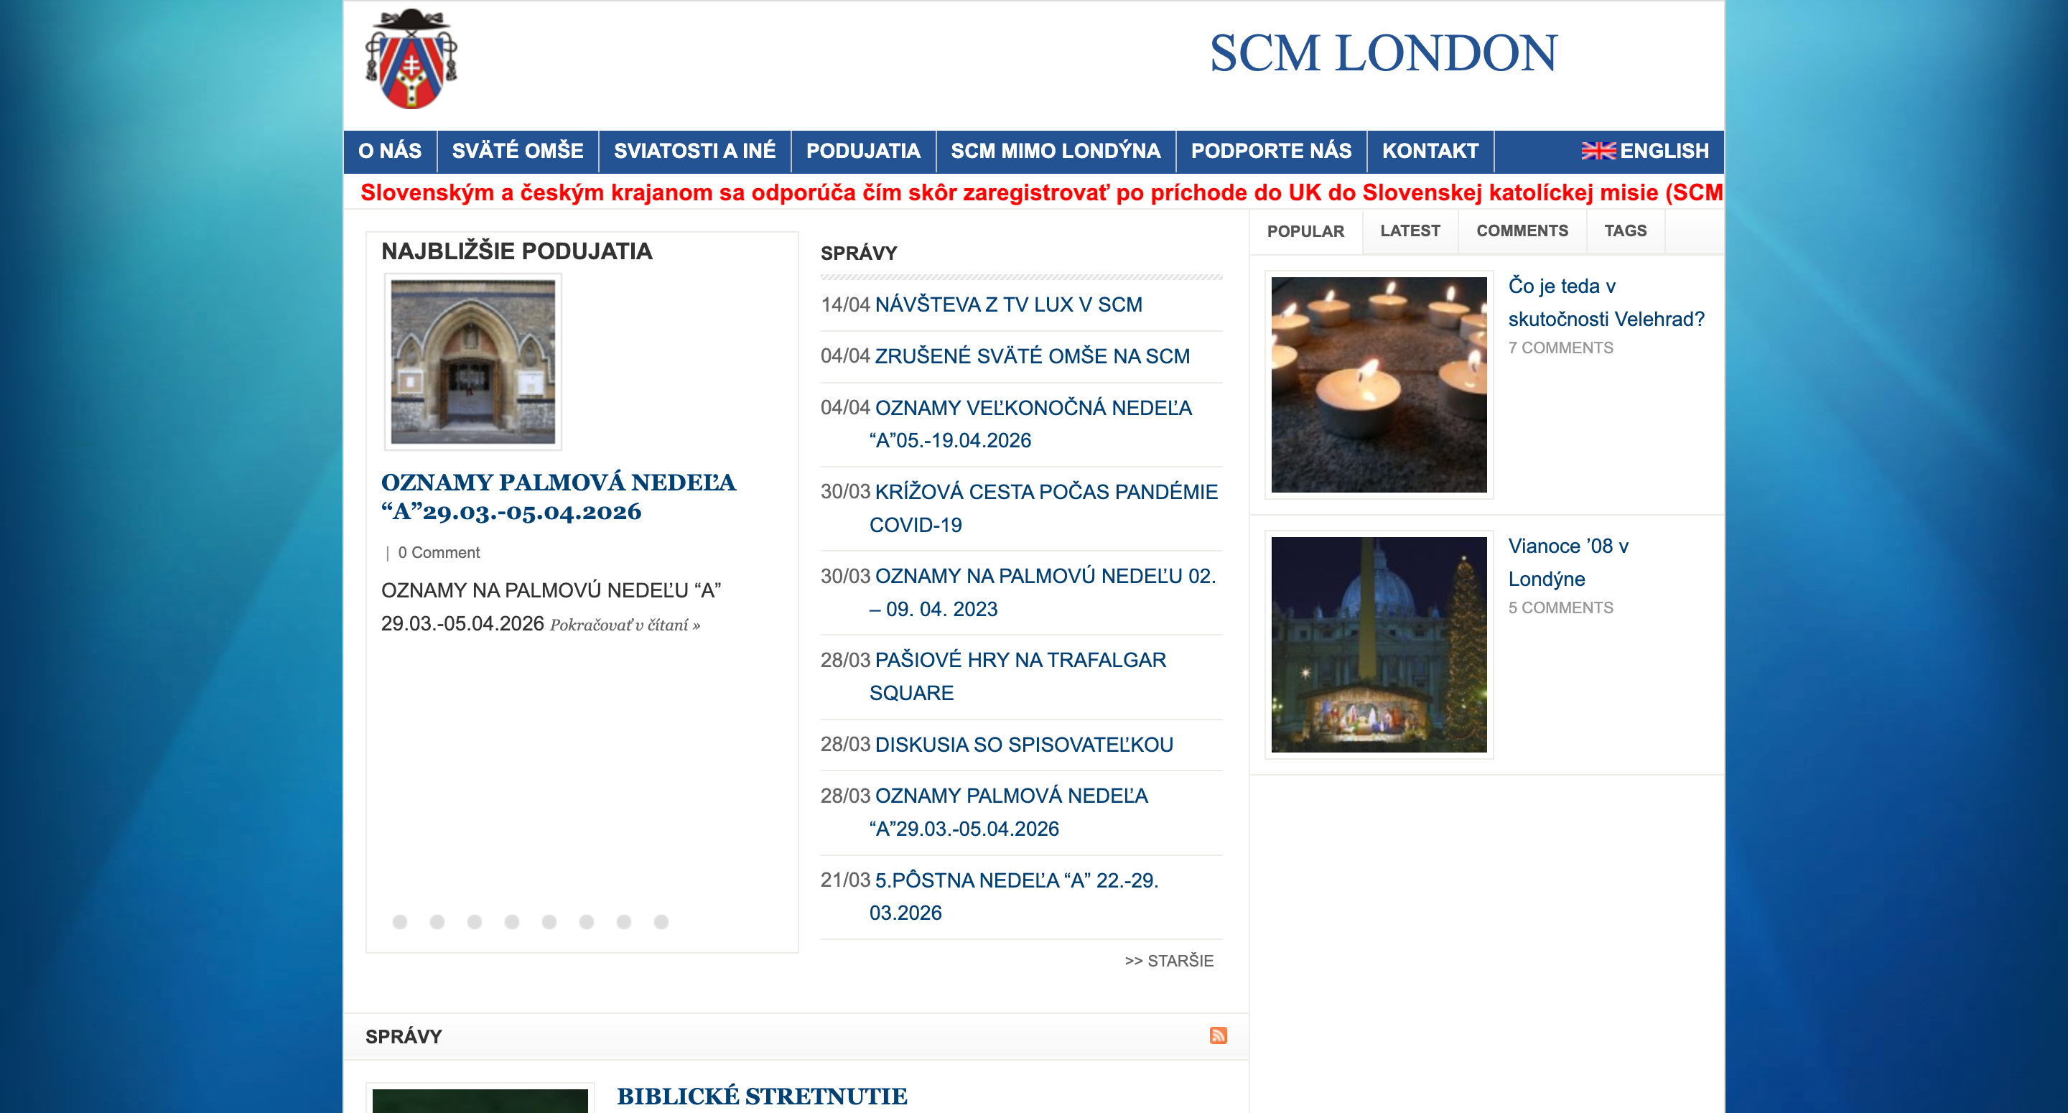Open the SCM MIMO LONDÝNA menu
Image resolution: width=2068 pixels, height=1113 pixels.
click(x=1056, y=151)
